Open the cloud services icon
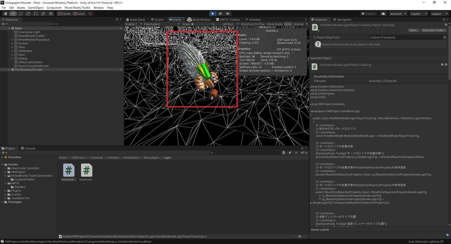 pyautogui.click(x=383, y=14)
